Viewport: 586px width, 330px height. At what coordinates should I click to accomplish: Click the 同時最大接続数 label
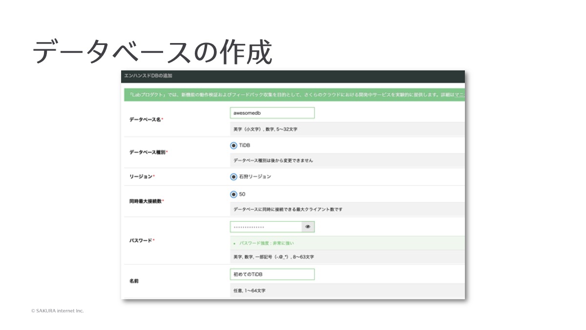point(146,201)
